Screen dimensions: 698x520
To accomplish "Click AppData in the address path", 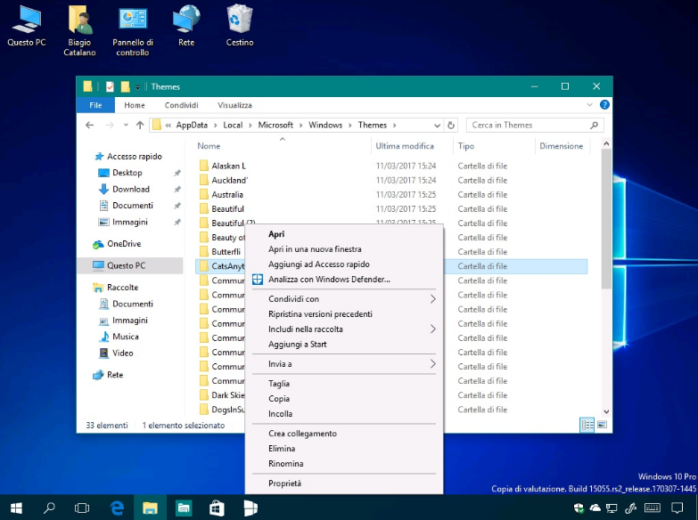I will tap(192, 126).
